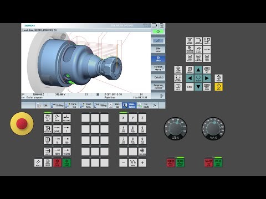Click the feedrate override rotary dial
This screenshot has height=199, width=266.
[x=213, y=129]
